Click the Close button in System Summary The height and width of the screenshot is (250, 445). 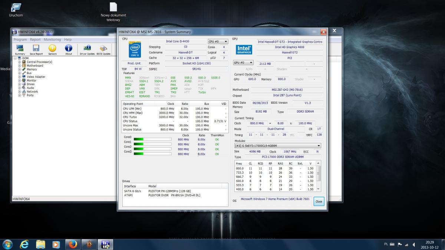[x=319, y=201]
